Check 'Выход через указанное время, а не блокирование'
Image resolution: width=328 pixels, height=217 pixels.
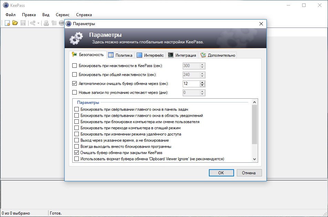[76, 140]
